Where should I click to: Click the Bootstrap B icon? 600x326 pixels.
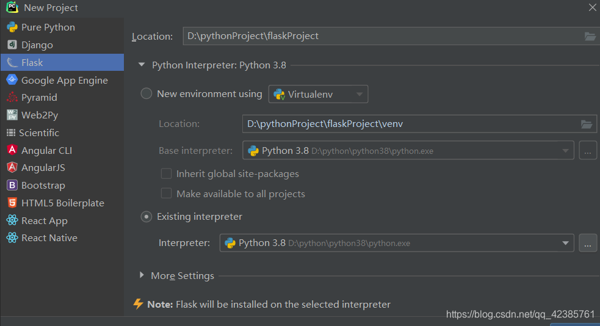coord(12,185)
